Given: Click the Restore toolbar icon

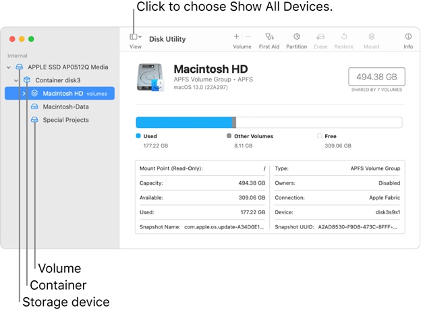Looking at the screenshot, I should point(344,37).
